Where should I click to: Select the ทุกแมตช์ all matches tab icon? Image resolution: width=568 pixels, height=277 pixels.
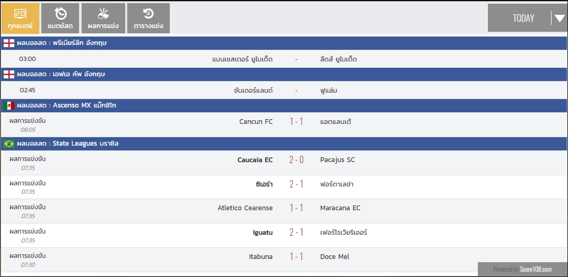(20, 14)
